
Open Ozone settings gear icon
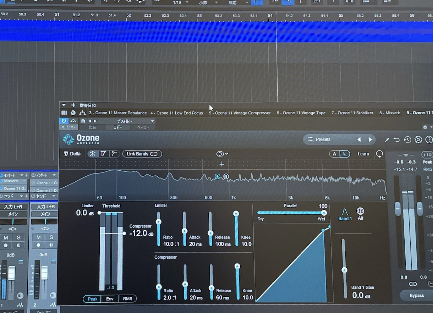(x=418, y=140)
